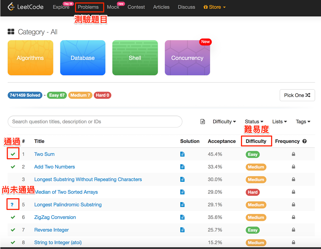Open the Status filter dropdown
Viewport: 321px width, 249px height.
(254, 122)
